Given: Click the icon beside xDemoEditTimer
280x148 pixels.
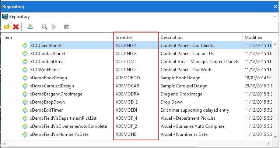Looking at the screenshot, I should pyautogui.click(x=25, y=110).
